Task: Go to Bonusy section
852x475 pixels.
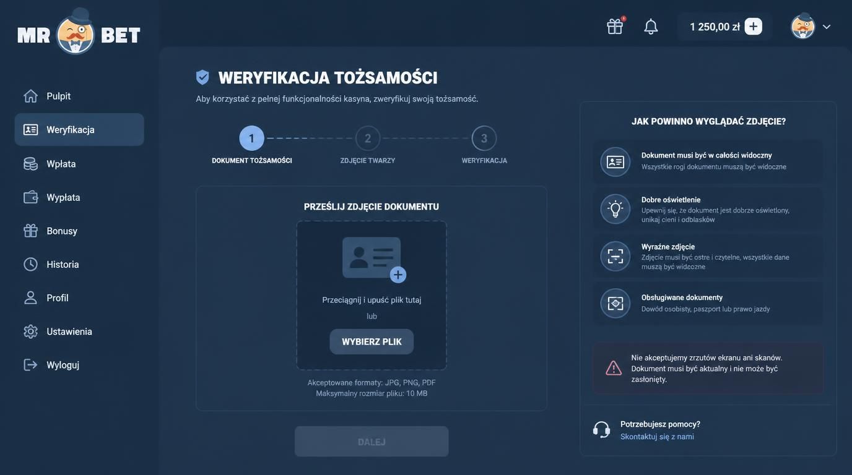Action: (79, 231)
